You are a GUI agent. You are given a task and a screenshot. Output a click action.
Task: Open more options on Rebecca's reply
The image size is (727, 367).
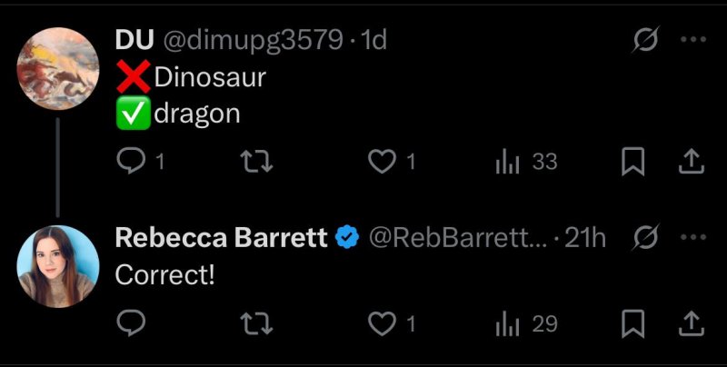tap(693, 238)
